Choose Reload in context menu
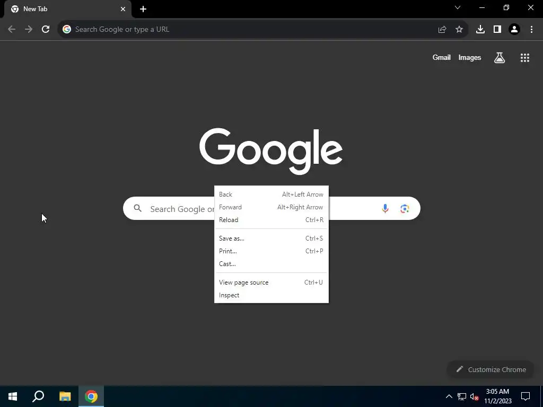The width and height of the screenshot is (543, 407). tap(271, 220)
